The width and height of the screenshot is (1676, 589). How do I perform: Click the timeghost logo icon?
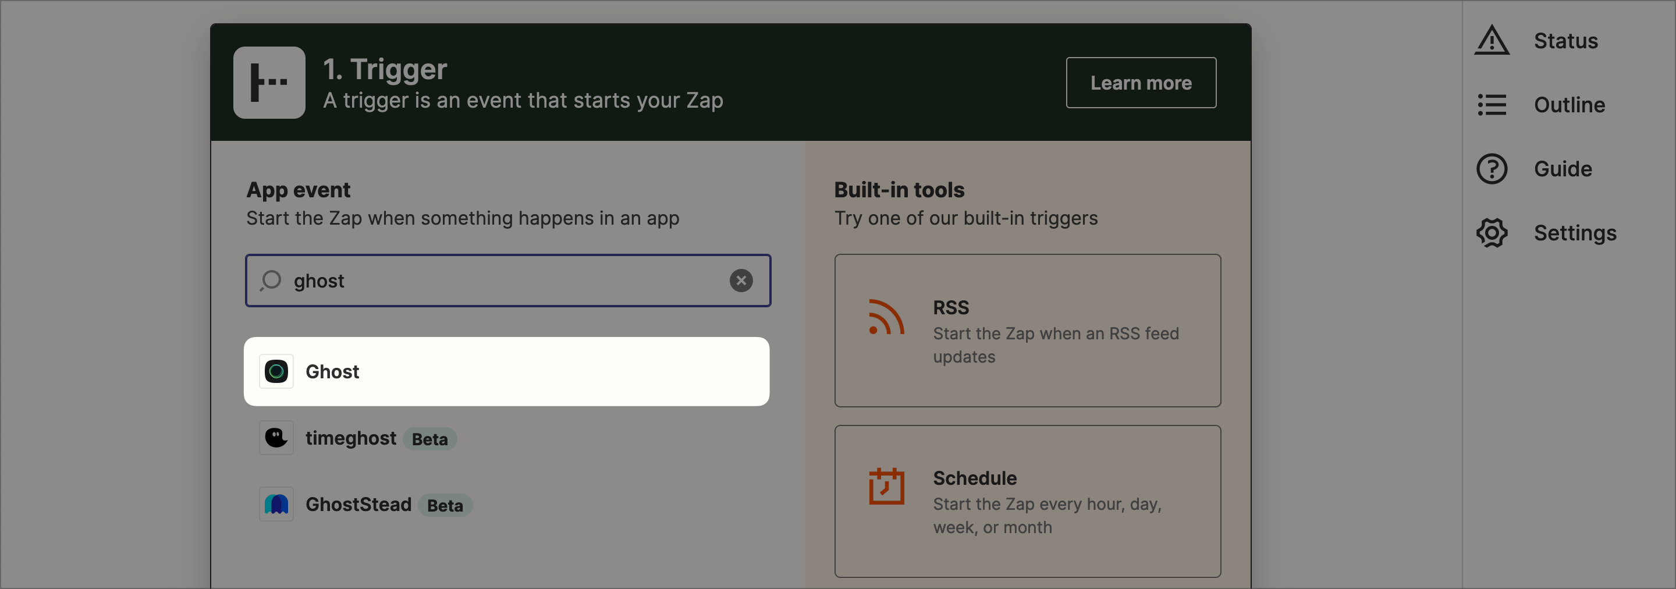276,438
